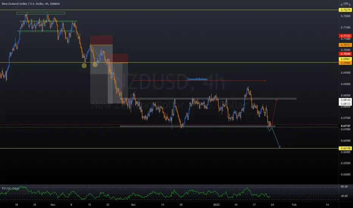Click the 14 date label on the time axis
This screenshot has width=353, height=208.
[327, 205]
